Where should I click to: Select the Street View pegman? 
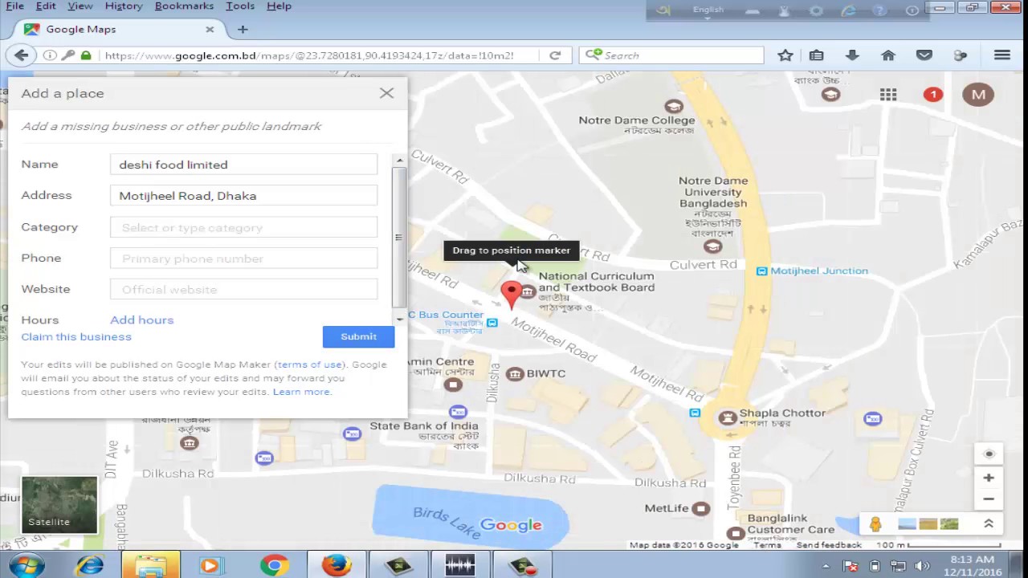(x=875, y=524)
